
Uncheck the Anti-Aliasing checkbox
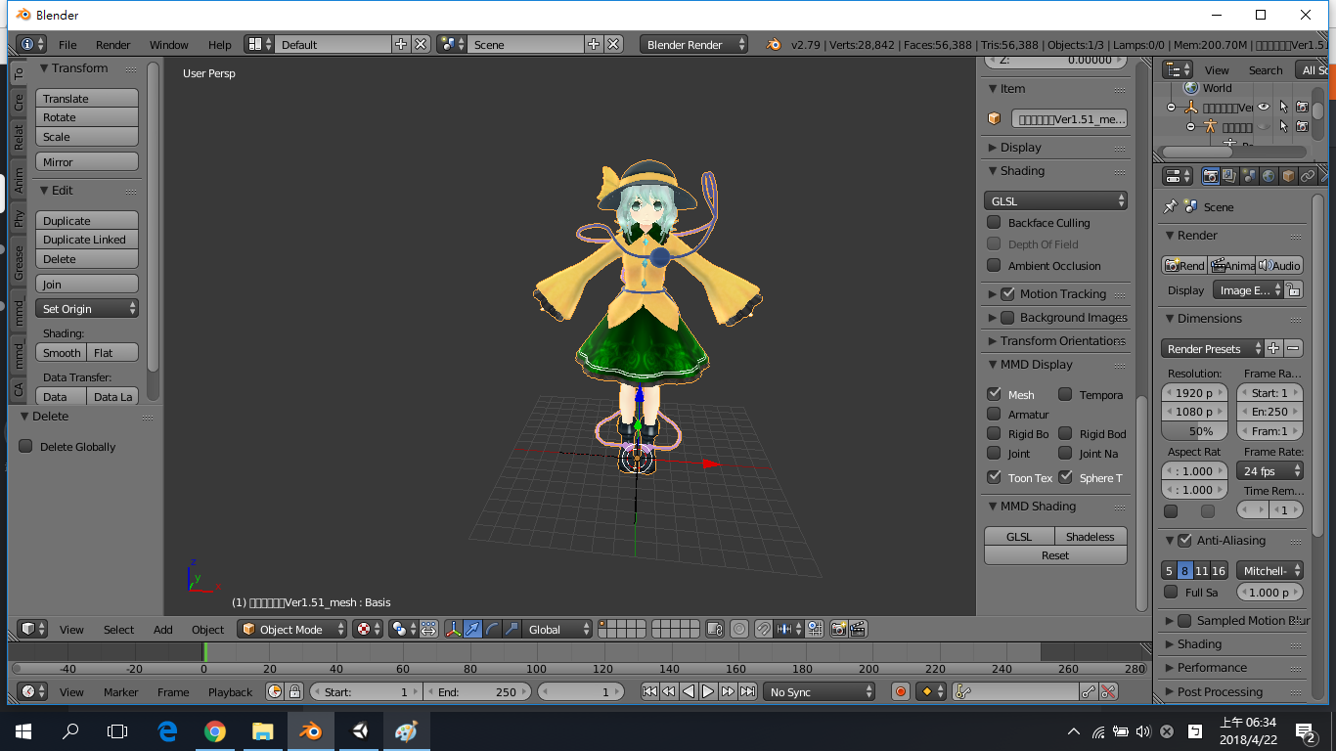pos(1184,540)
